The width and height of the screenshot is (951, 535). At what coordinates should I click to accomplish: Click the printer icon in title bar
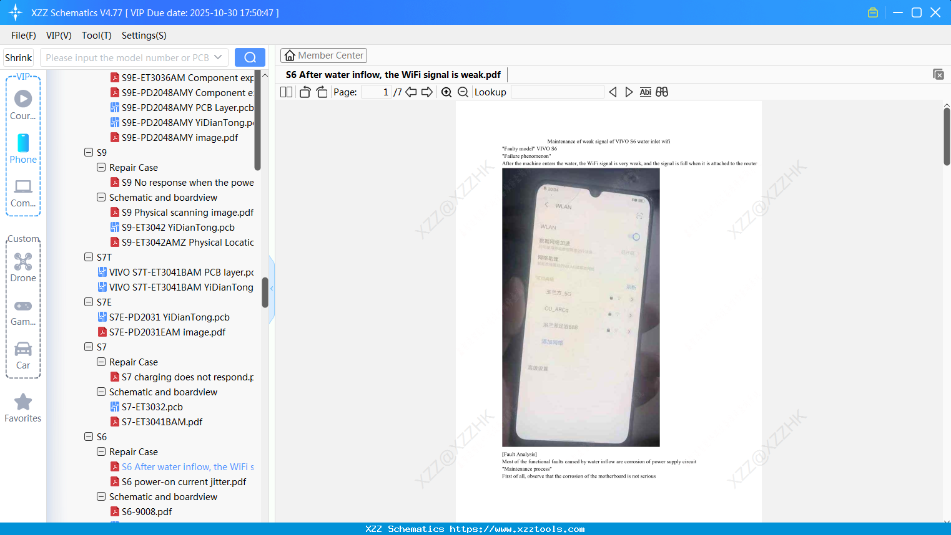click(x=872, y=12)
